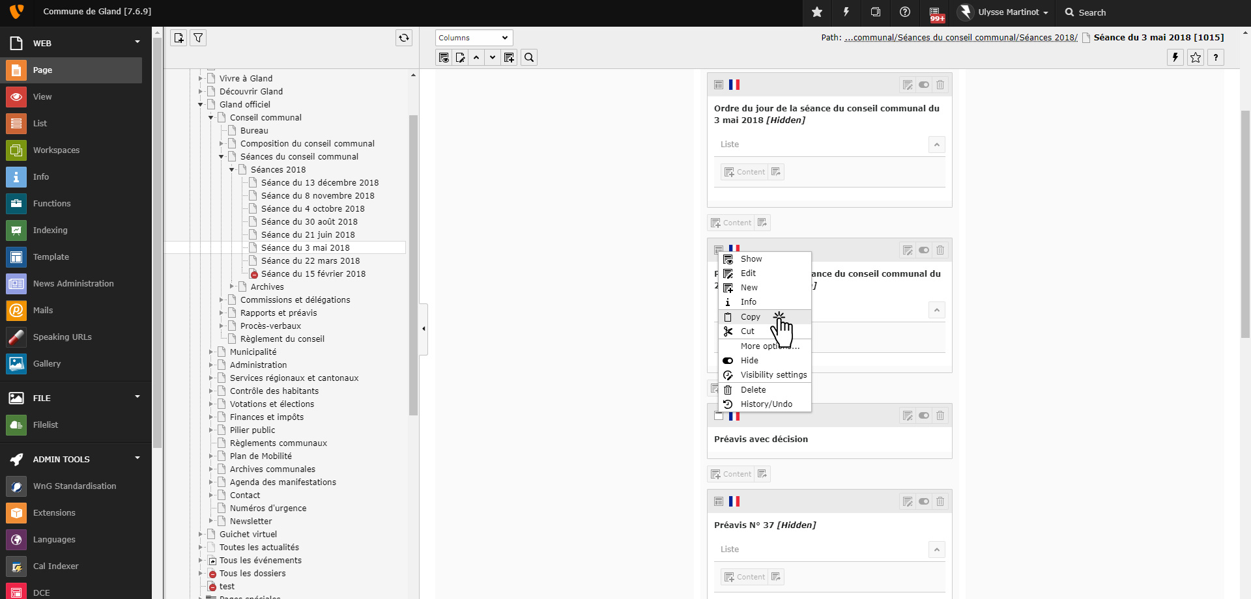This screenshot has width=1251, height=599.
Task: Toggle visibility of Préavis N° 37 element
Action: pos(924,502)
